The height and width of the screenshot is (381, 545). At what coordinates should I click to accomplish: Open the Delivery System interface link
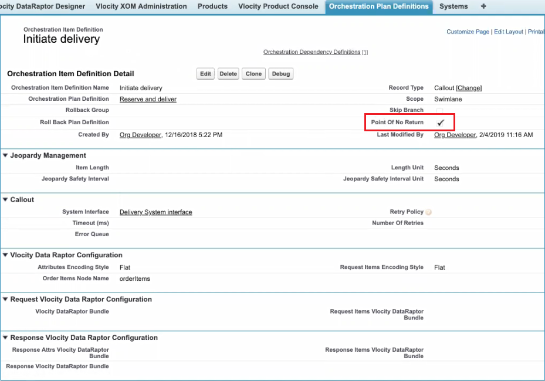(155, 212)
